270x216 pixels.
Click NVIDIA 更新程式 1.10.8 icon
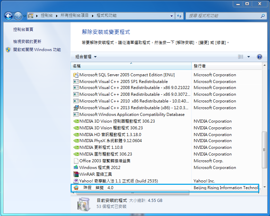click(x=76, y=147)
